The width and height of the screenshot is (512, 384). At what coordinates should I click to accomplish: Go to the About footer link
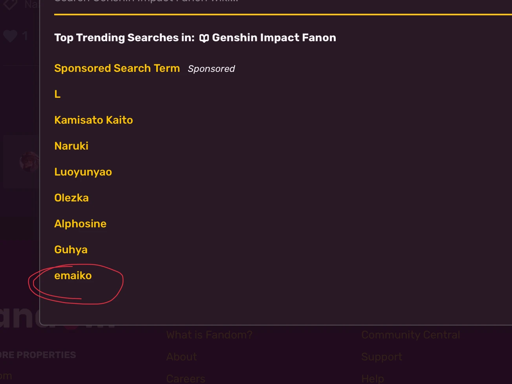pyautogui.click(x=182, y=357)
